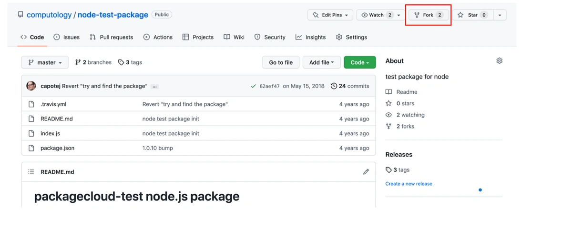Click Create a new release link
This screenshot has width=572, height=229.
(409, 184)
